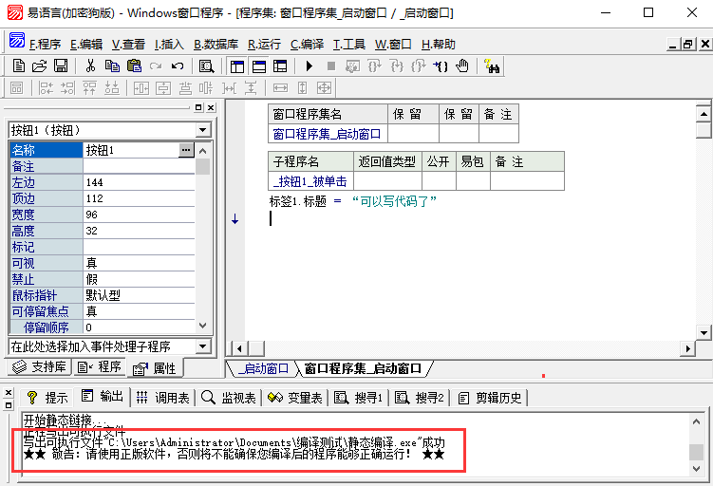
Task: Click the ellipsis button beside 名称 value
Action: pos(186,150)
